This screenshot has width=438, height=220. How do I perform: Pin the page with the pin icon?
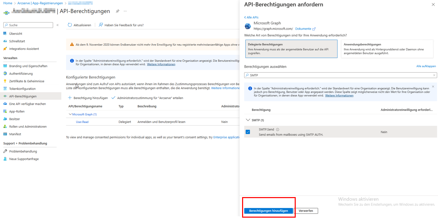coord(118,11)
